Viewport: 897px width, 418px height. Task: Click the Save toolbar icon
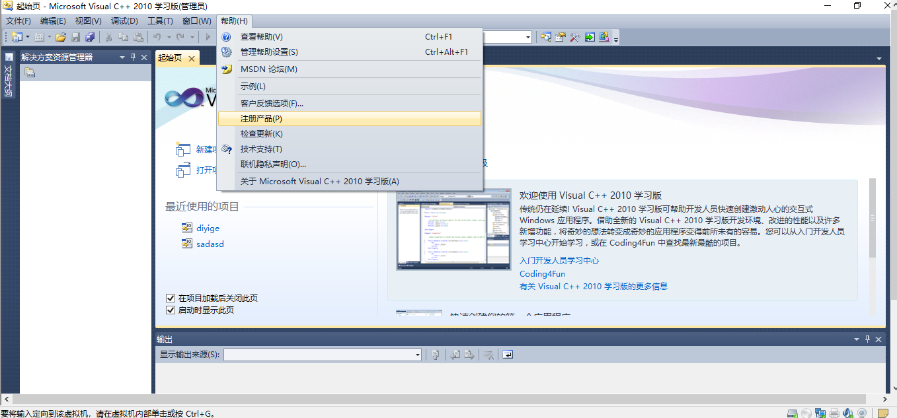click(75, 37)
